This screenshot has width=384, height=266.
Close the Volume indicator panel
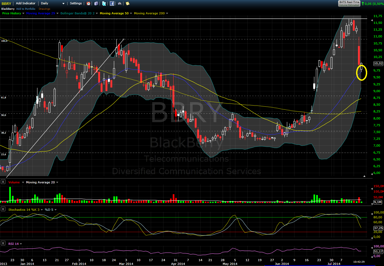coord(3,182)
